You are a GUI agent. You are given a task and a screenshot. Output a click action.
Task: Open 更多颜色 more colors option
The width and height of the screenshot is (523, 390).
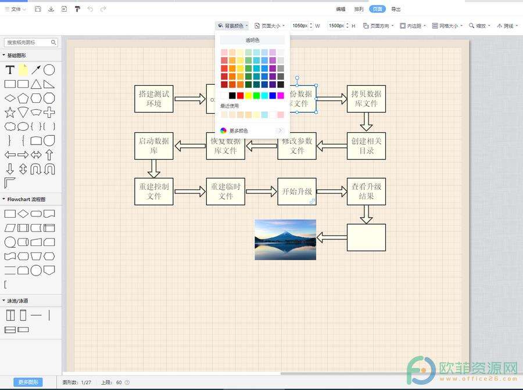(238, 131)
